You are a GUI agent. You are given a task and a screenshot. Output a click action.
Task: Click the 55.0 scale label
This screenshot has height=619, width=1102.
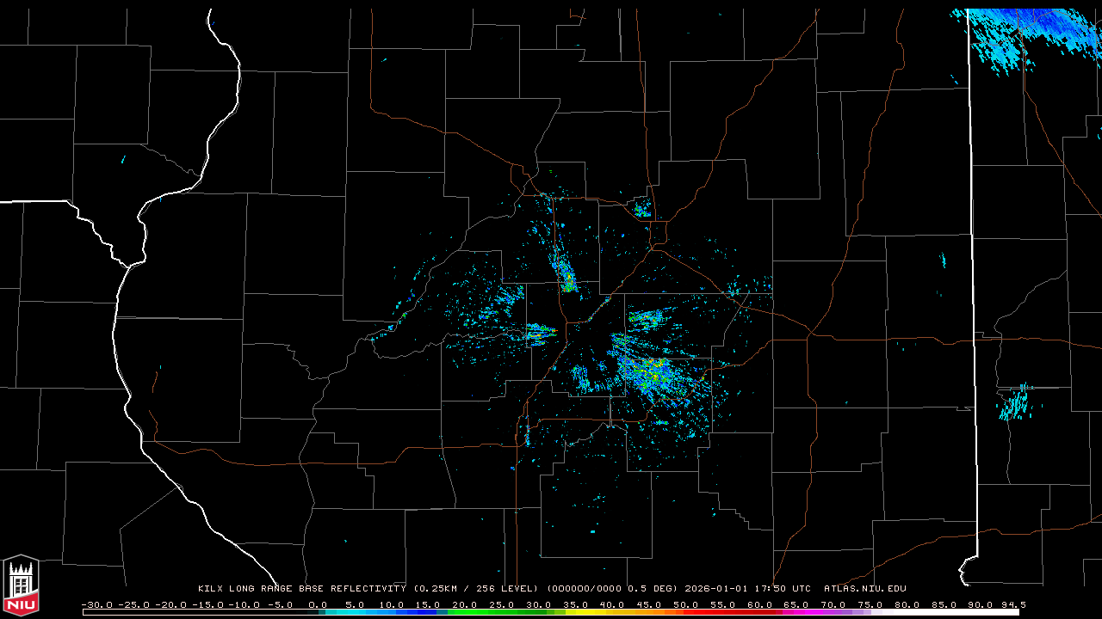tap(723, 604)
